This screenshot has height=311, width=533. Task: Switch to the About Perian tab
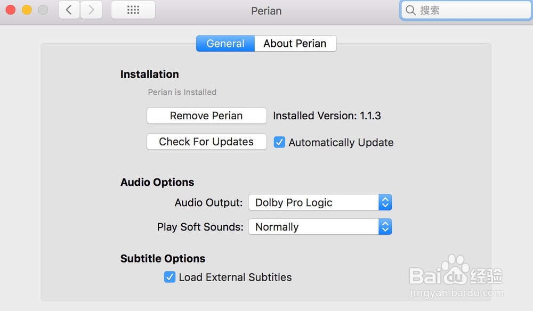pyautogui.click(x=295, y=44)
